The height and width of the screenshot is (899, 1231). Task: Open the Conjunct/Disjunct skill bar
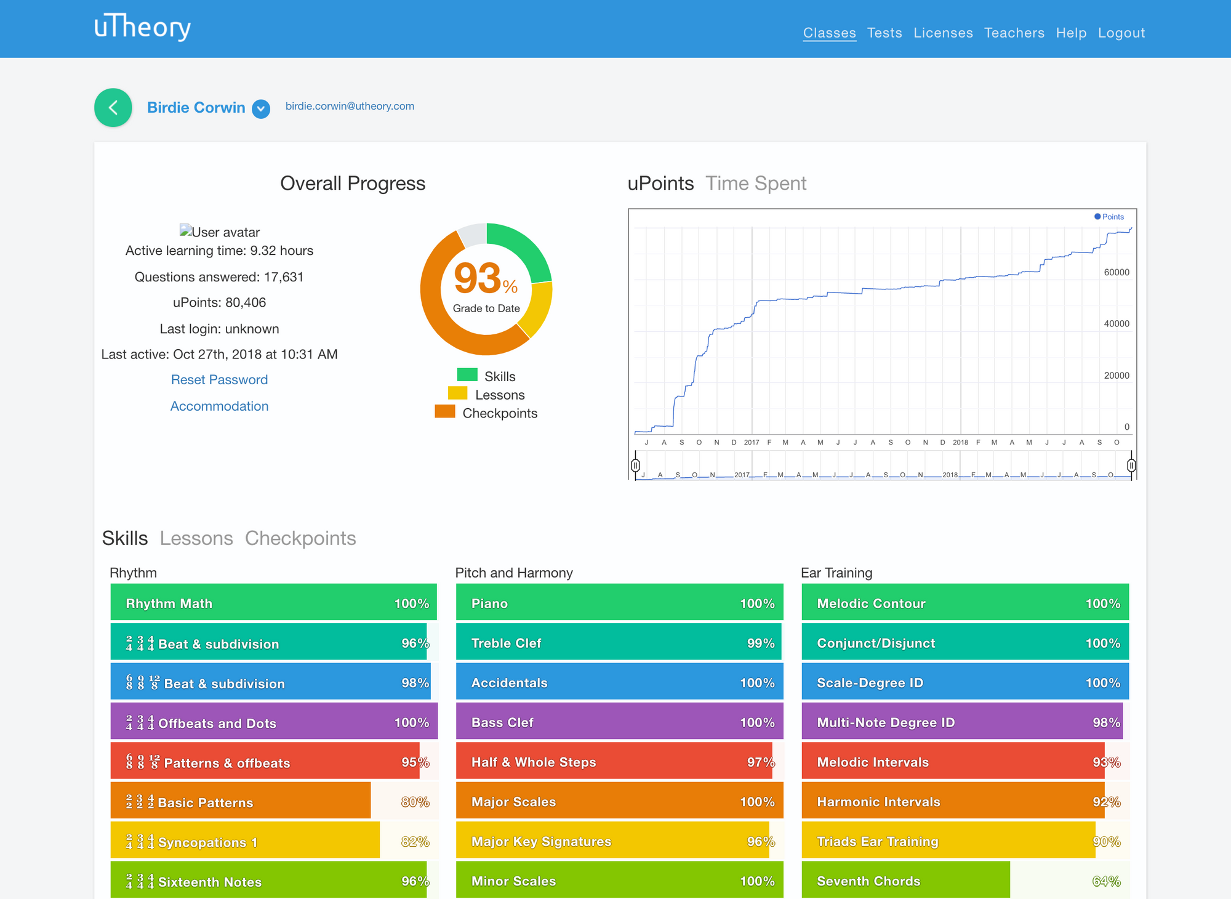965,643
